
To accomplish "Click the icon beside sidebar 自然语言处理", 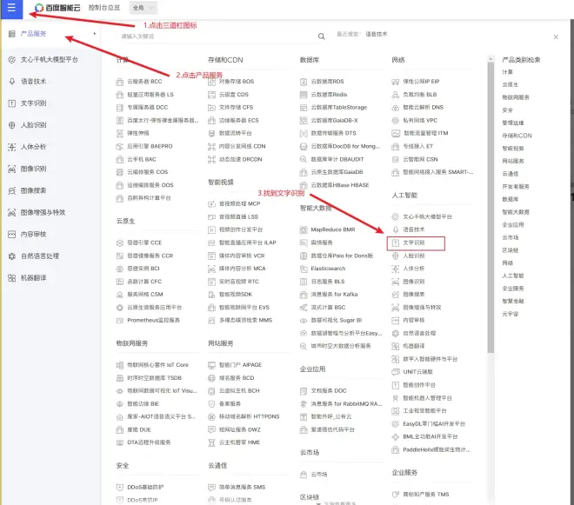I will pos(11,256).
